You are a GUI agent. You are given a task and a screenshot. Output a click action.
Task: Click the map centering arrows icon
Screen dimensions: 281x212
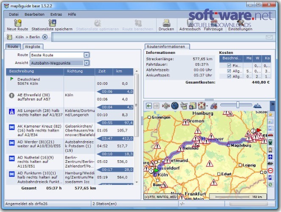(x=166, y=106)
